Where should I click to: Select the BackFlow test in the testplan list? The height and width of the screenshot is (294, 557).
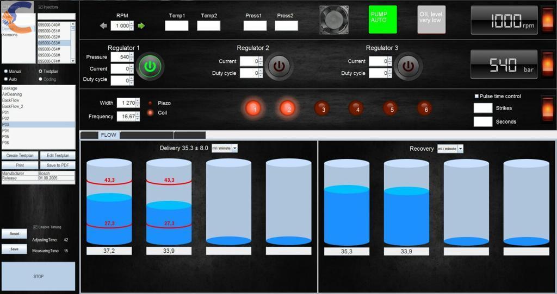point(10,100)
